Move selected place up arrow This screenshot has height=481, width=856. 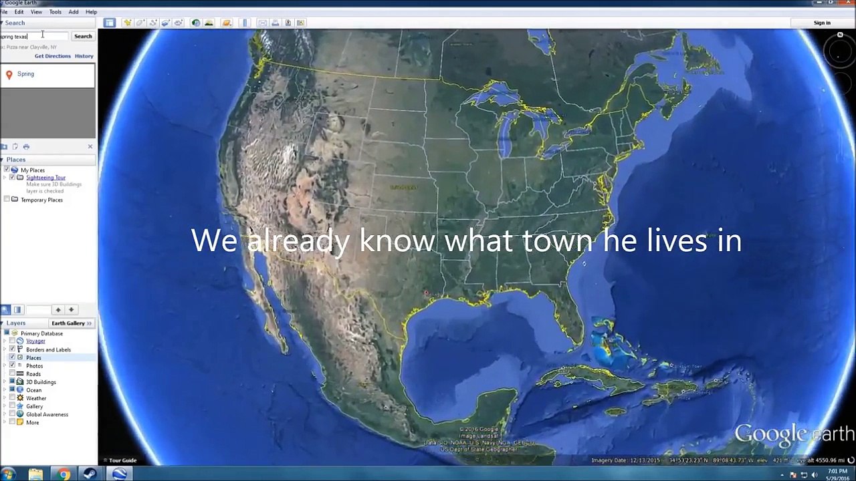click(58, 310)
